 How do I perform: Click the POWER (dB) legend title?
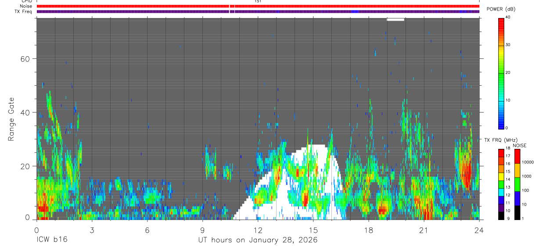501,9
